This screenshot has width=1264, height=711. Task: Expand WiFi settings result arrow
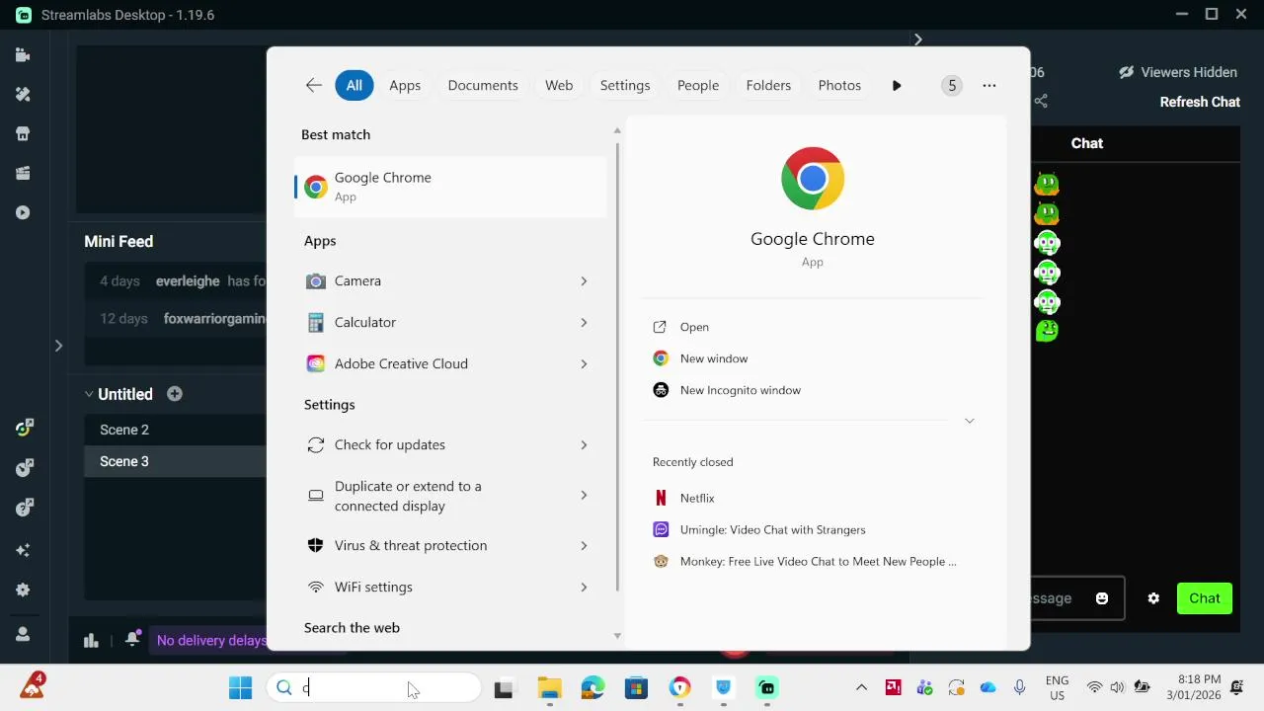[584, 588]
